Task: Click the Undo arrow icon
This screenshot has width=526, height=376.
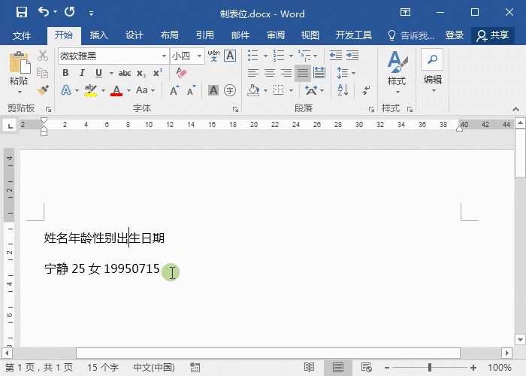Action: pos(44,12)
